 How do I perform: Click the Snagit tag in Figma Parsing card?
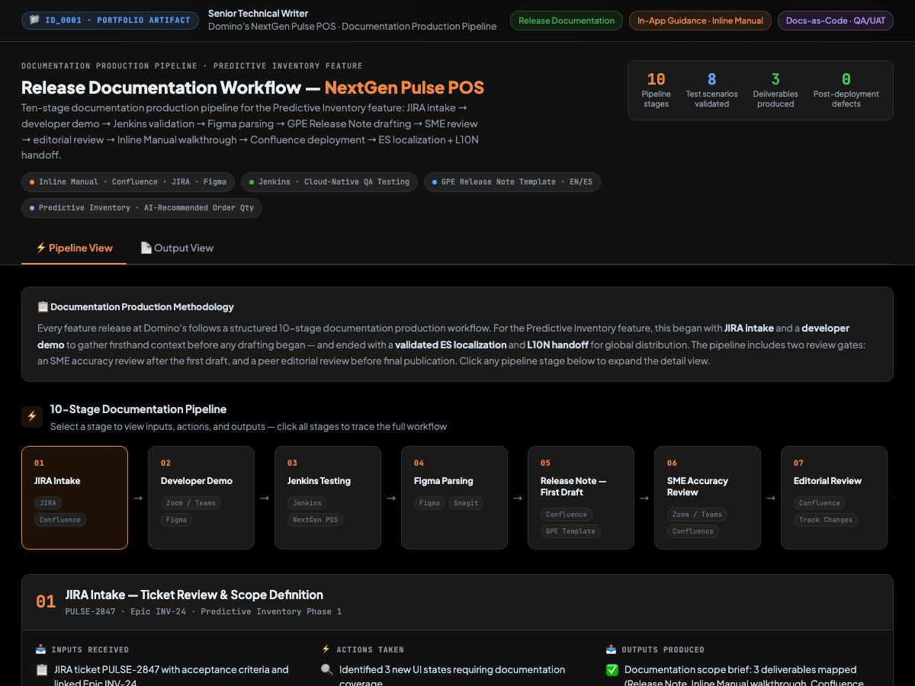[466, 503]
